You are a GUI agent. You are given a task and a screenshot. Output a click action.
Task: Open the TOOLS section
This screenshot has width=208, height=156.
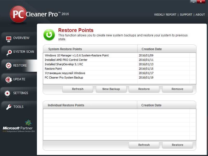19,107
